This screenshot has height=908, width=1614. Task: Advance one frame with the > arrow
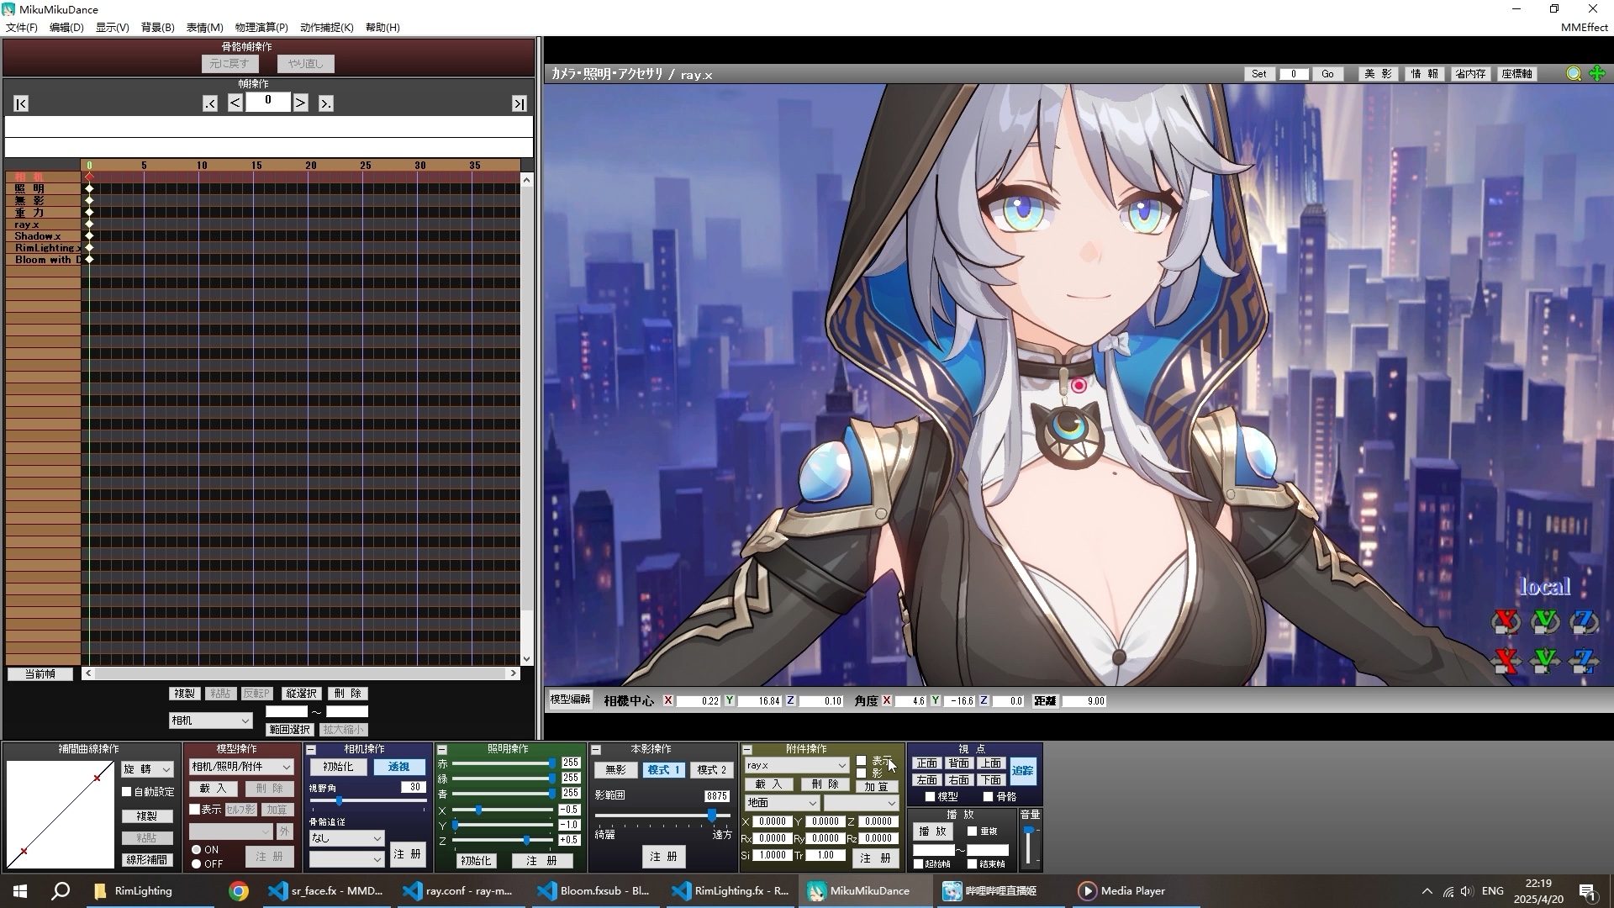tap(300, 103)
